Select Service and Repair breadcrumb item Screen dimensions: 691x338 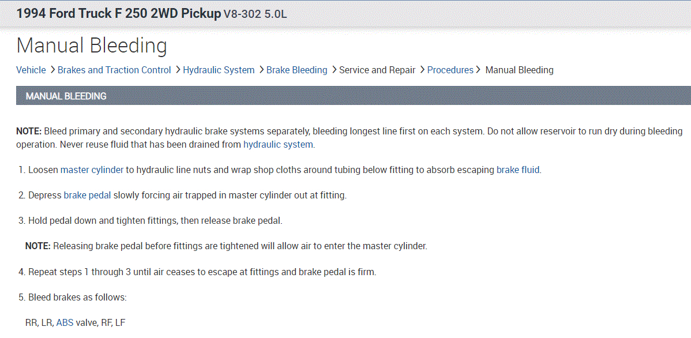pos(377,70)
